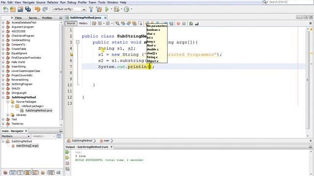Open Run Project dropdown arrow

[111, 9]
